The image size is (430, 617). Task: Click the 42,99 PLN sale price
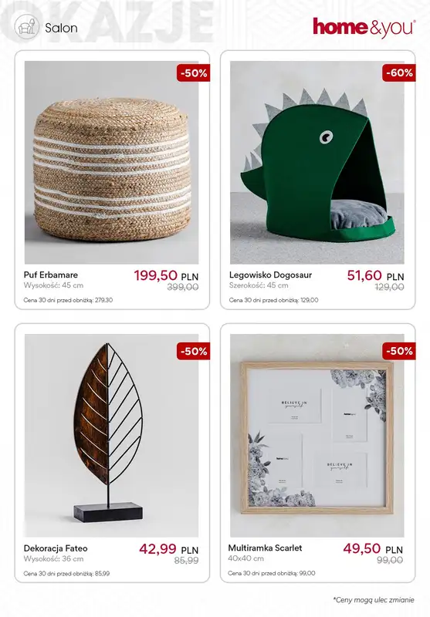coord(169,549)
